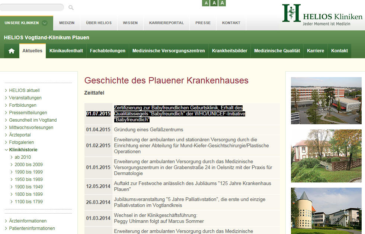Click the date 01.01.2015
Viewport: 365px width, 234px height.
click(x=98, y=168)
